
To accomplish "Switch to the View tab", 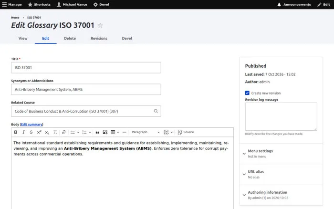I will click(23, 38).
